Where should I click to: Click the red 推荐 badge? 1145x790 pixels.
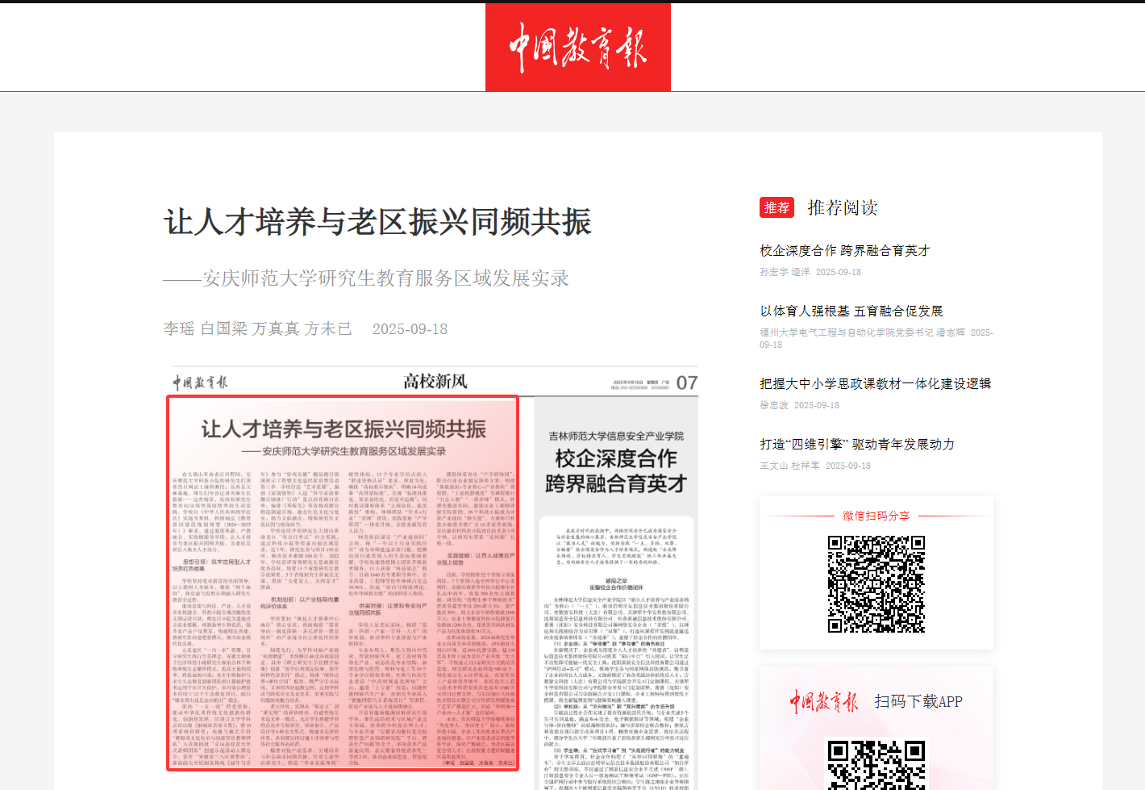777,207
